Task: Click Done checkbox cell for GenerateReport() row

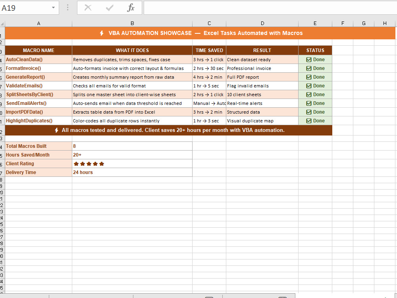Action: 315,77
